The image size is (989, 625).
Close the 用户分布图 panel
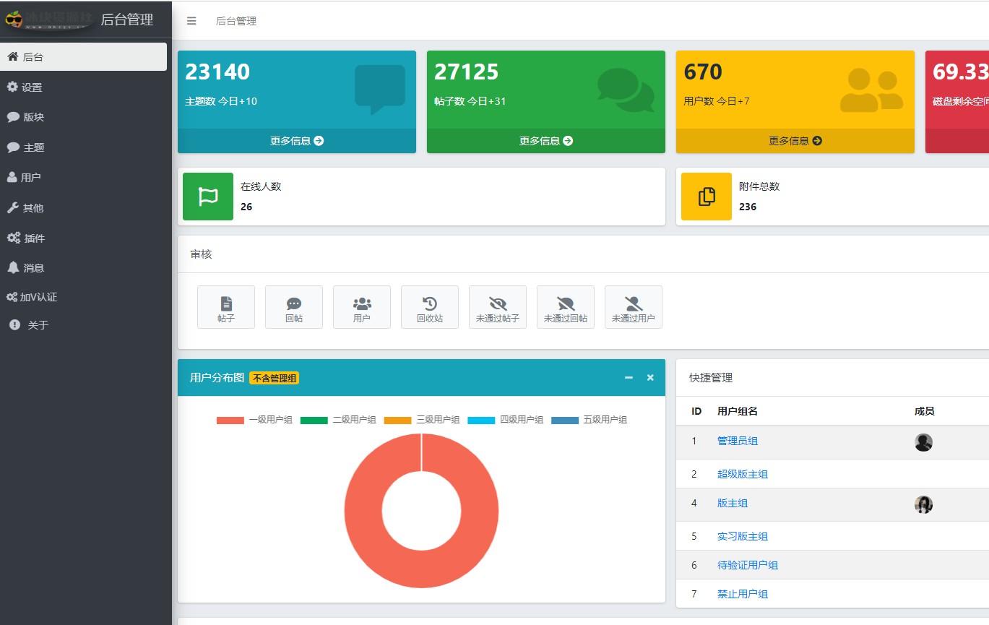pyautogui.click(x=650, y=378)
